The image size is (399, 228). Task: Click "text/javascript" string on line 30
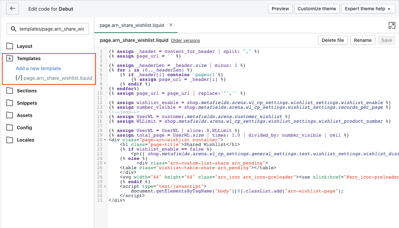[180, 186]
